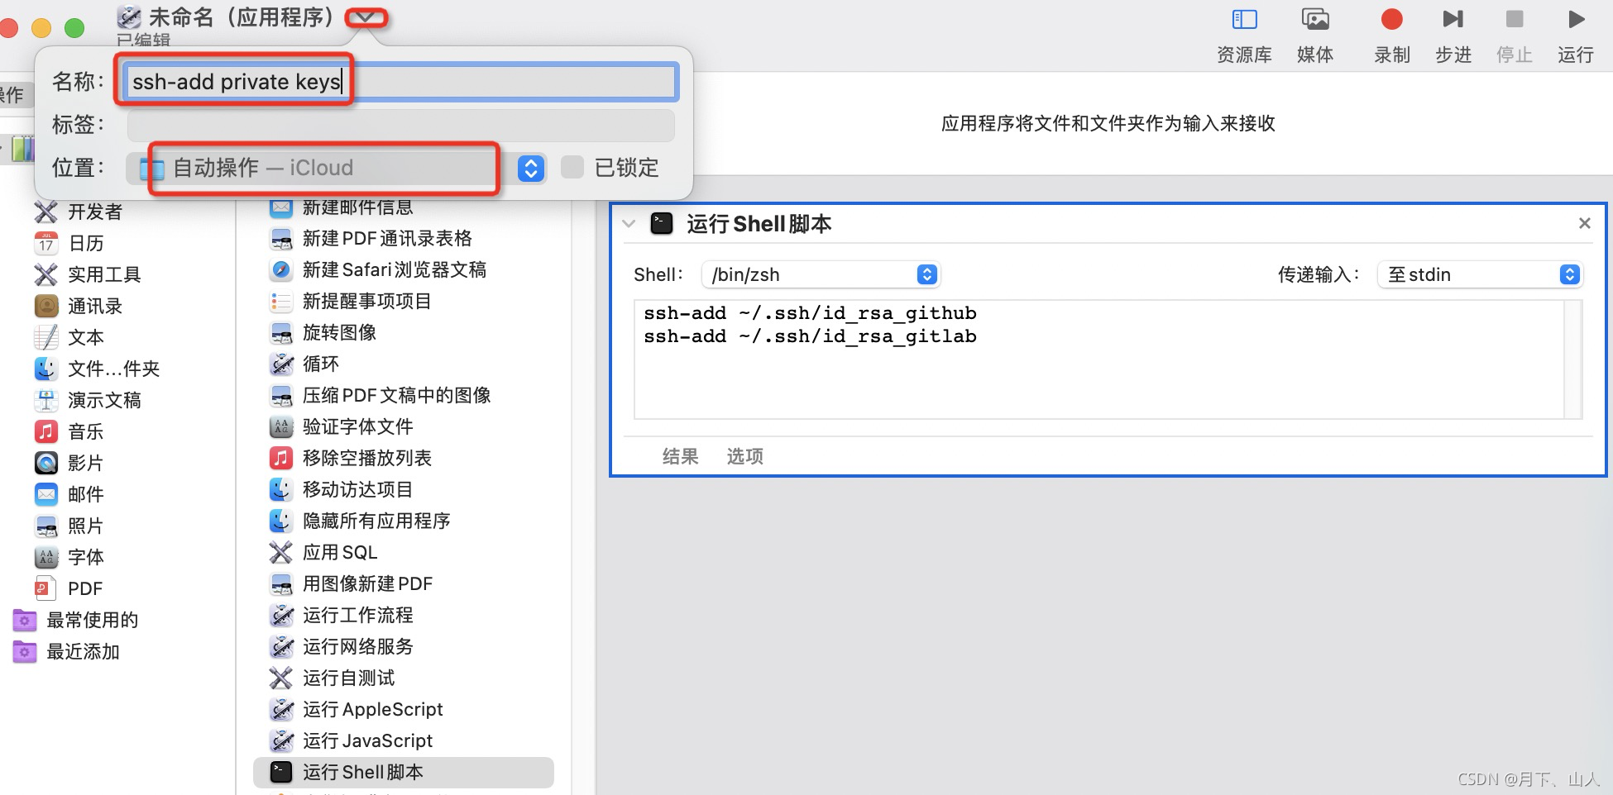Select the 音乐 music category

pos(86,431)
